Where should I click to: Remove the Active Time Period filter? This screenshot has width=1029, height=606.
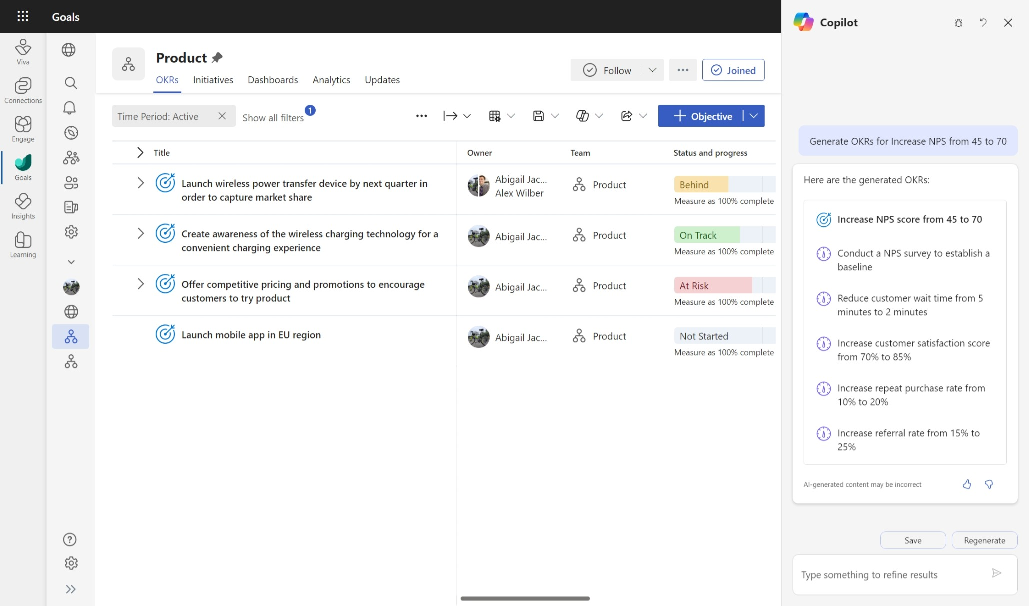tap(222, 115)
